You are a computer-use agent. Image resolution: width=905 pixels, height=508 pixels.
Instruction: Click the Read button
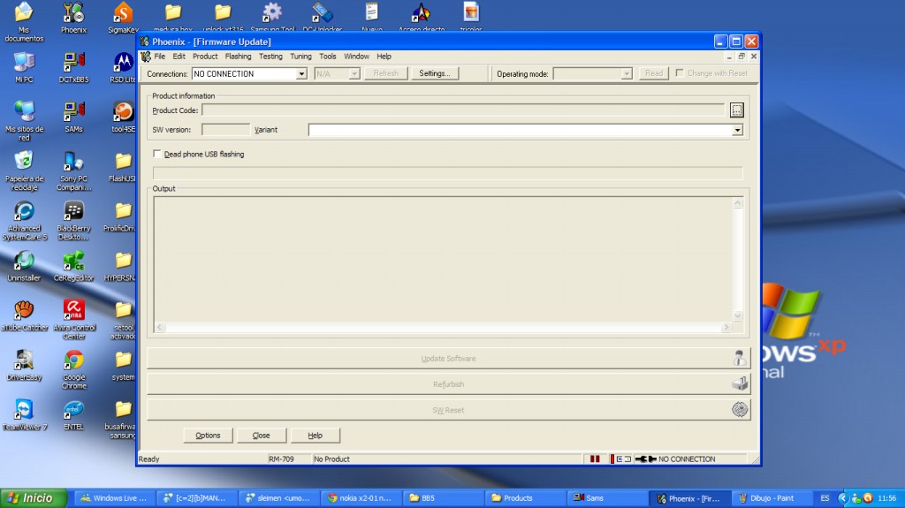coord(653,73)
